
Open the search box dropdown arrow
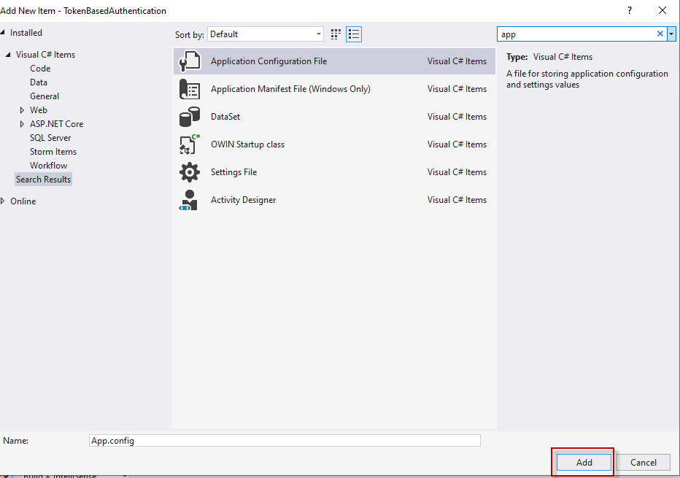coord(671,34)
